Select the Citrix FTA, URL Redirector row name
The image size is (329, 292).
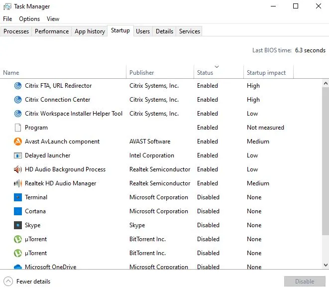(x=58, y=86)
